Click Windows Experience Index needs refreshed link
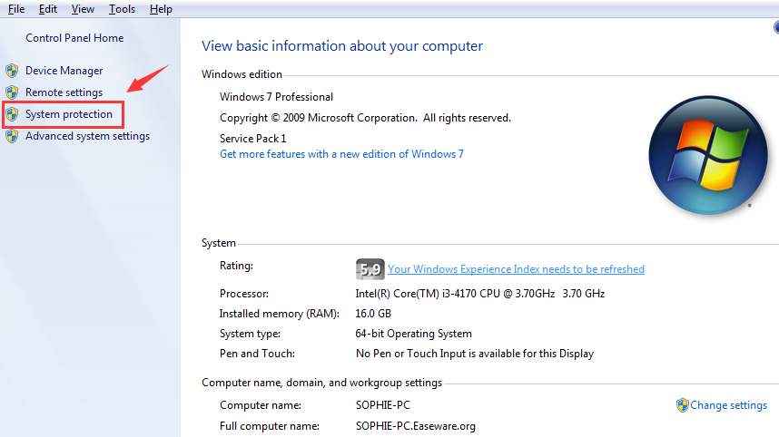 (x=517, y=269)
